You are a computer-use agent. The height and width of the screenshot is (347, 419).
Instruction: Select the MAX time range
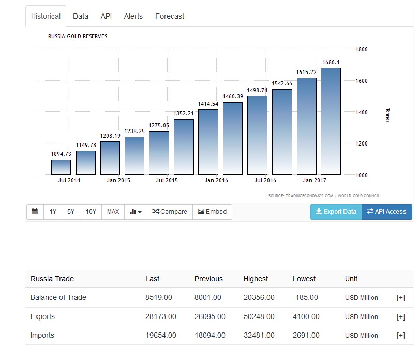click(x=113, y=212)
